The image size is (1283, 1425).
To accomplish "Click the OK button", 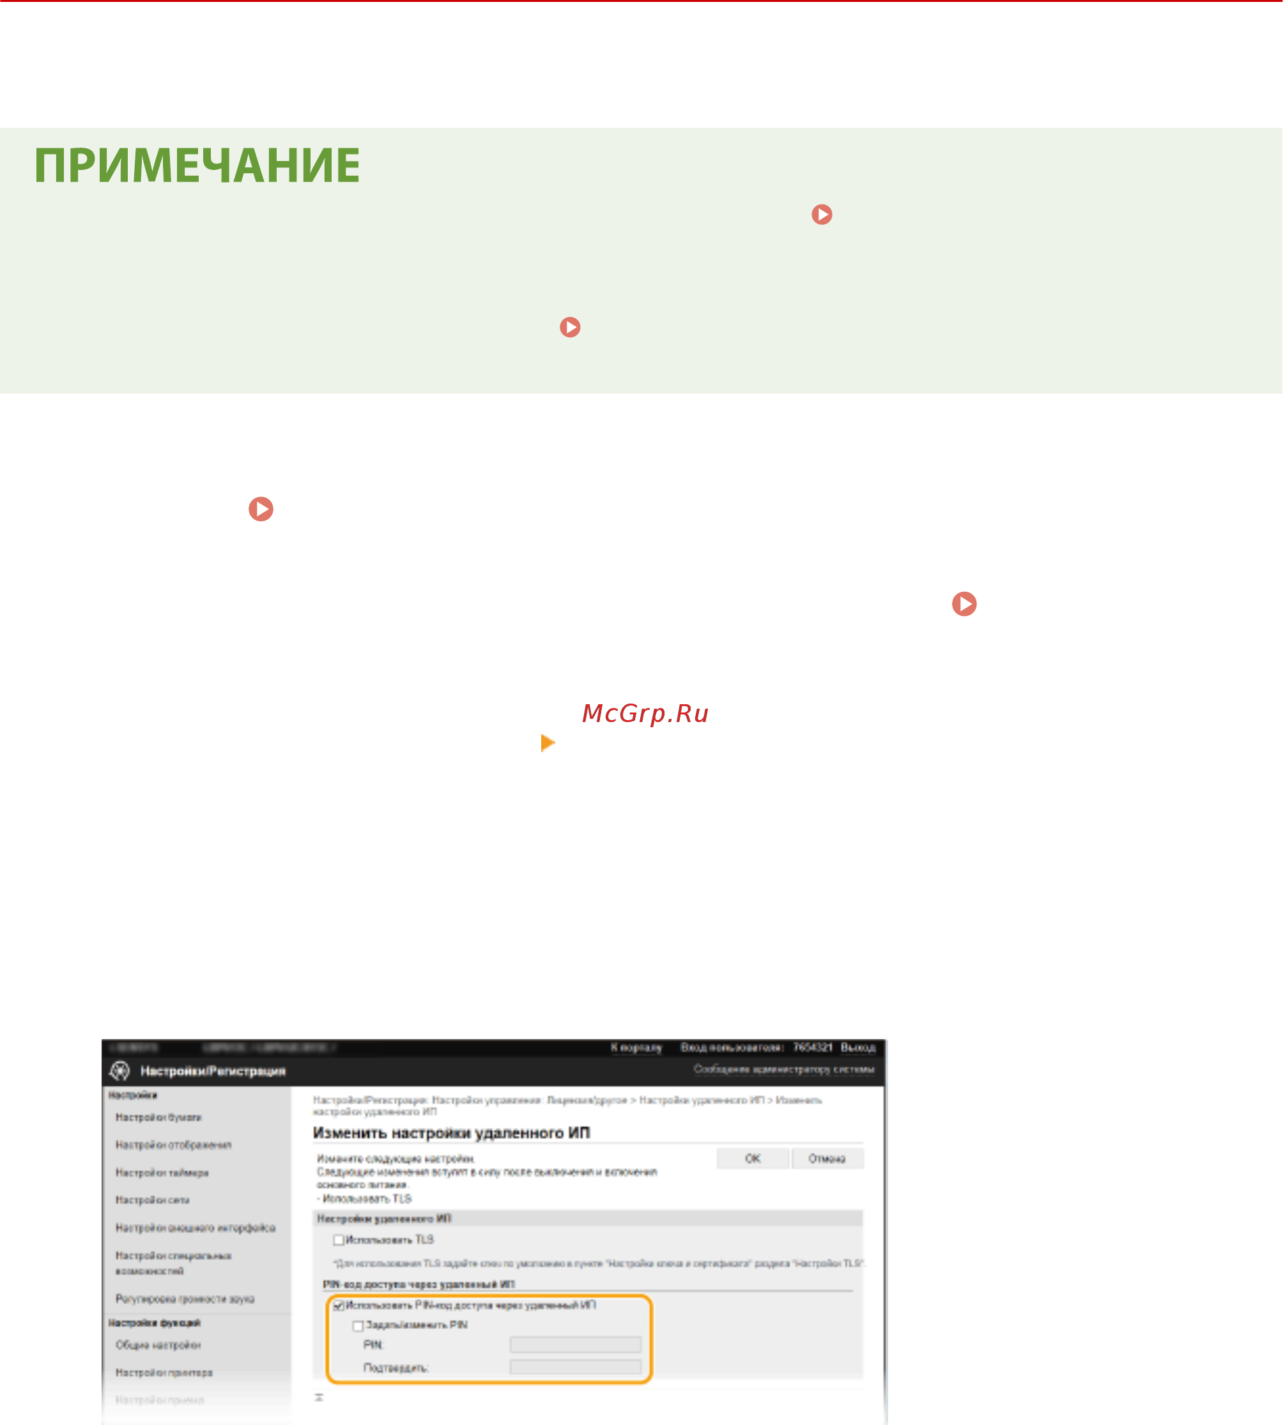I will 753,1159.
